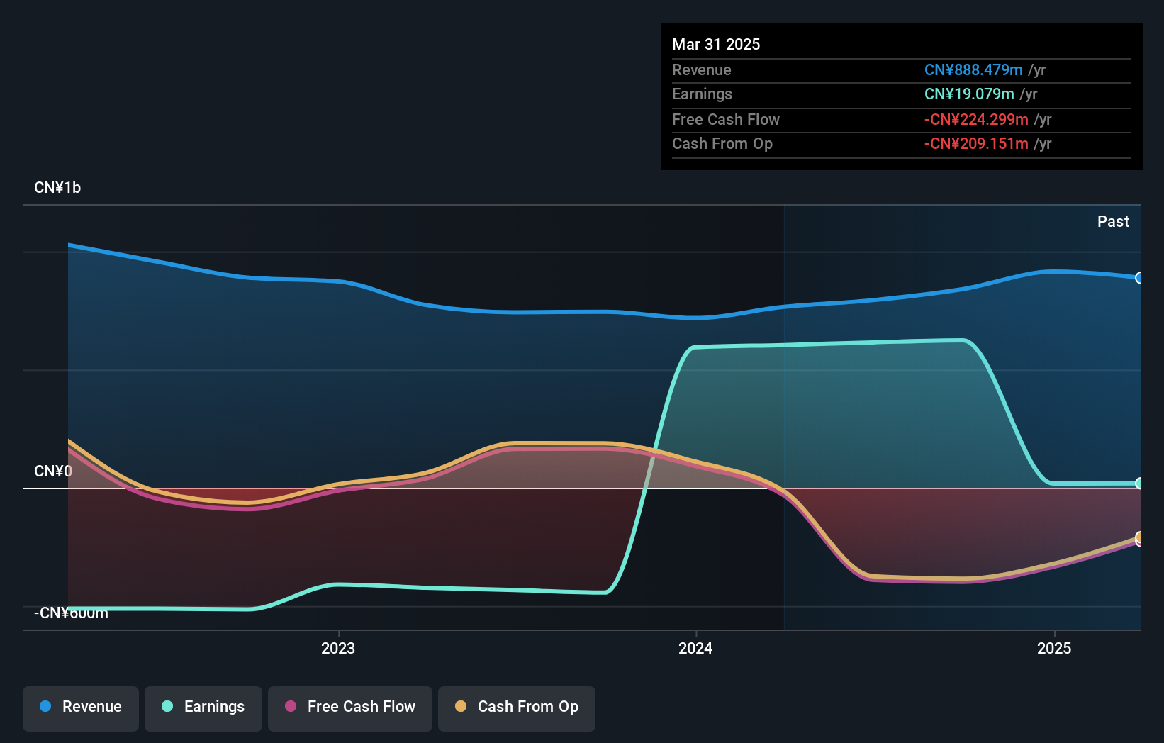Viewport: 1164px width, 743px height.
Task: Toggle the Revenue legend button
Action: [x=81, y=708]
